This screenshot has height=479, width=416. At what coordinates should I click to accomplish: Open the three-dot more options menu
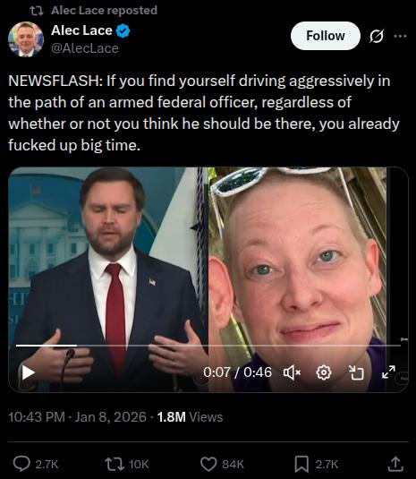(x=400, y=36)
